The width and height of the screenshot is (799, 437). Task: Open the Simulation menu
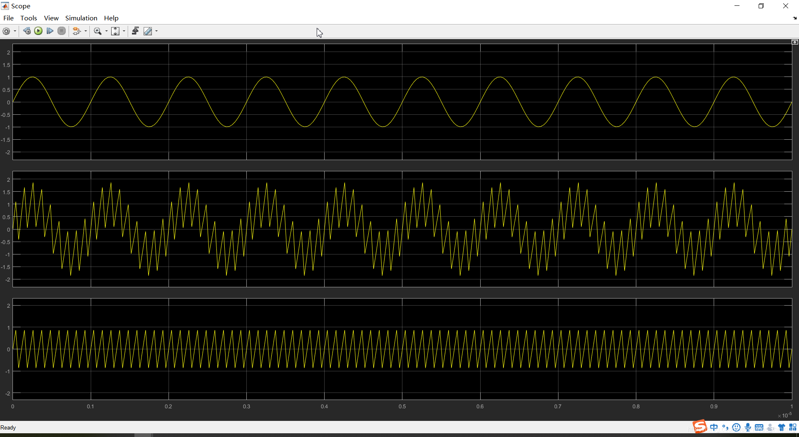click(x=81, y=18)
